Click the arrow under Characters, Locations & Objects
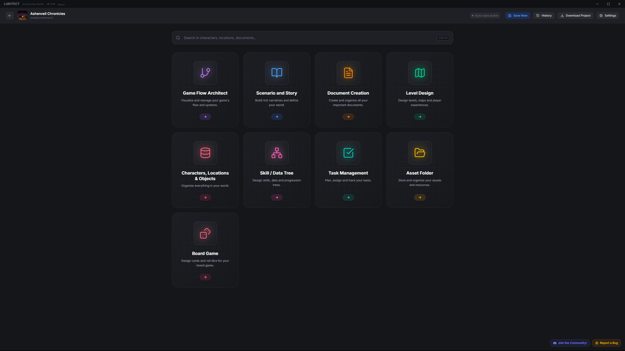This screenshot has width=625, height=351. [x=205, y=197]
